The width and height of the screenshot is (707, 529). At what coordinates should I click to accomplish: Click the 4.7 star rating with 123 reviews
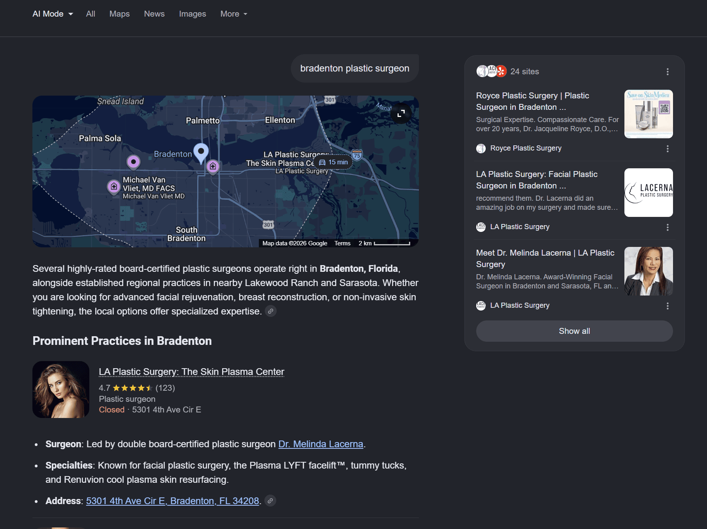coord(137,388)
